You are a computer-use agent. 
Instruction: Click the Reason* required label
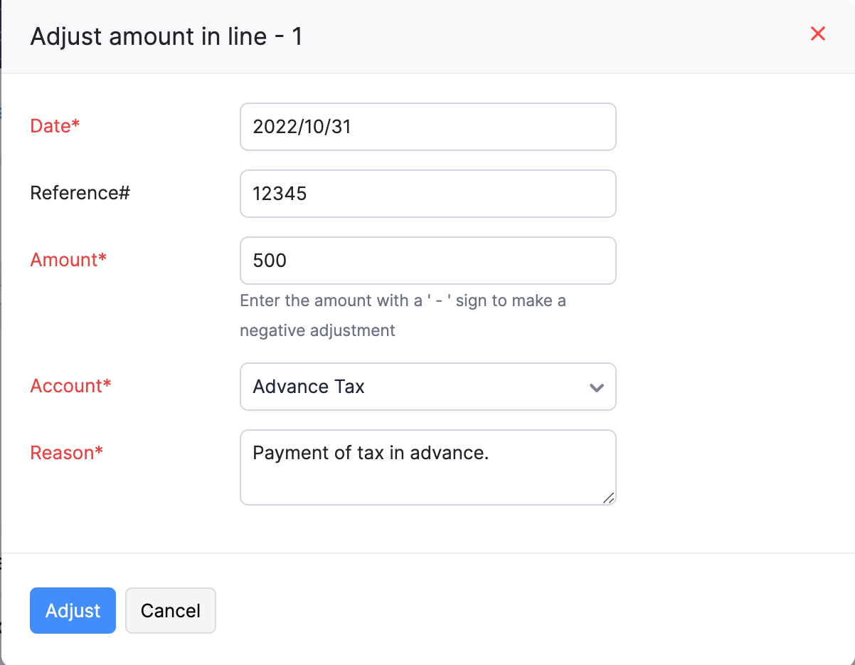point(66,453)
